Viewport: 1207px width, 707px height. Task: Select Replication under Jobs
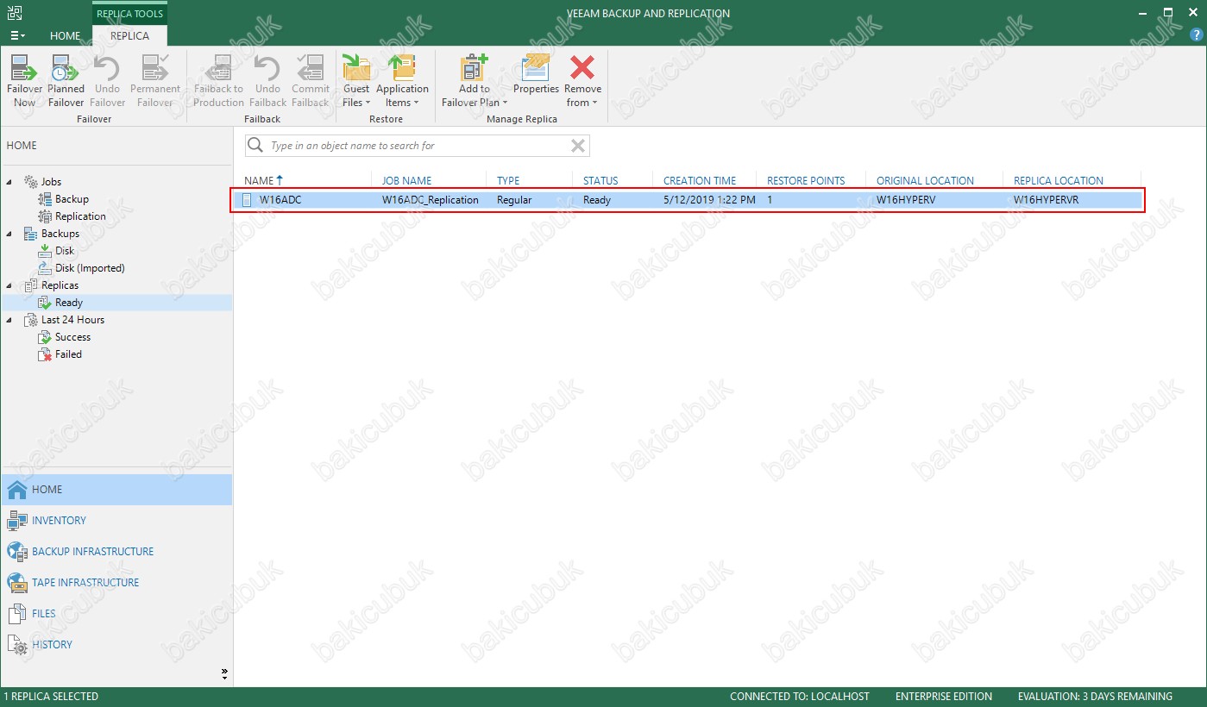coord(80,216)
